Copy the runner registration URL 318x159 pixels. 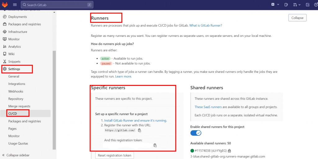(139, 130)
